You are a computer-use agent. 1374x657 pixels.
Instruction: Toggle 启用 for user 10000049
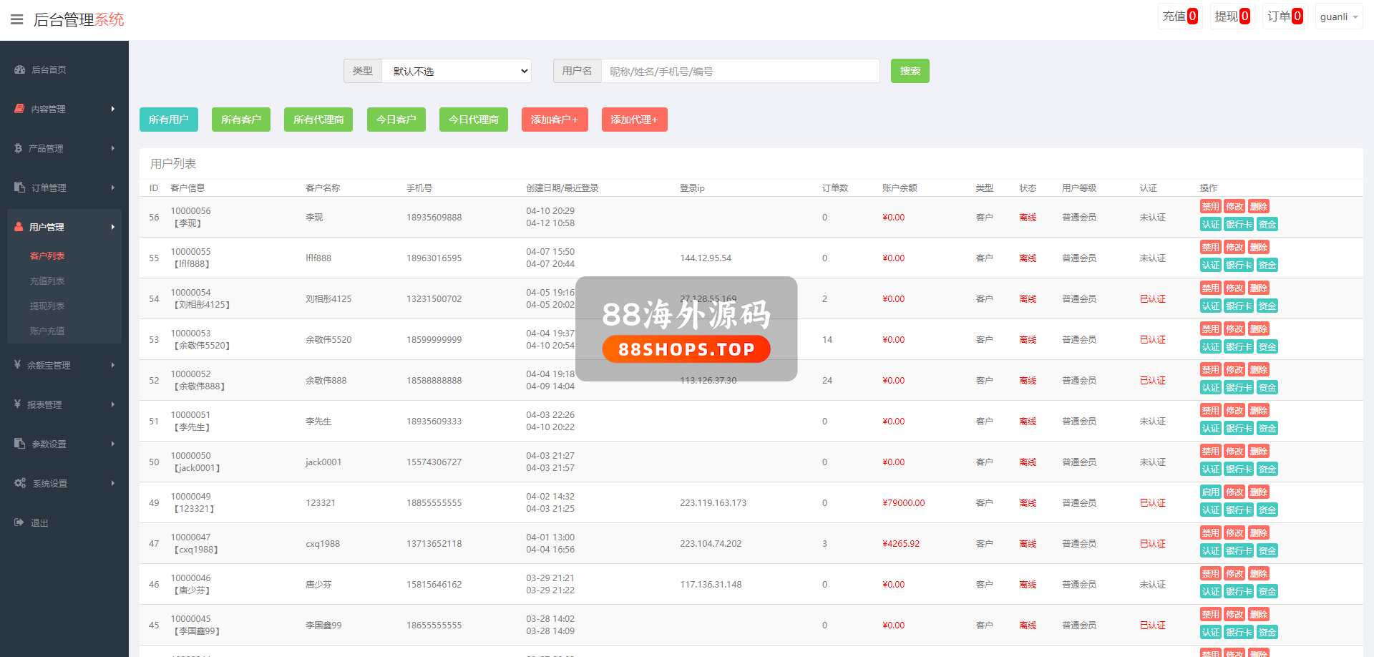(x=1210, y=492)
